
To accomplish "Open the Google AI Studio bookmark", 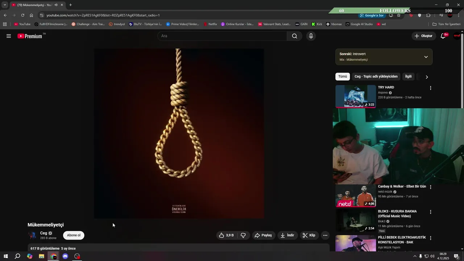I will [x=359, y=24].
